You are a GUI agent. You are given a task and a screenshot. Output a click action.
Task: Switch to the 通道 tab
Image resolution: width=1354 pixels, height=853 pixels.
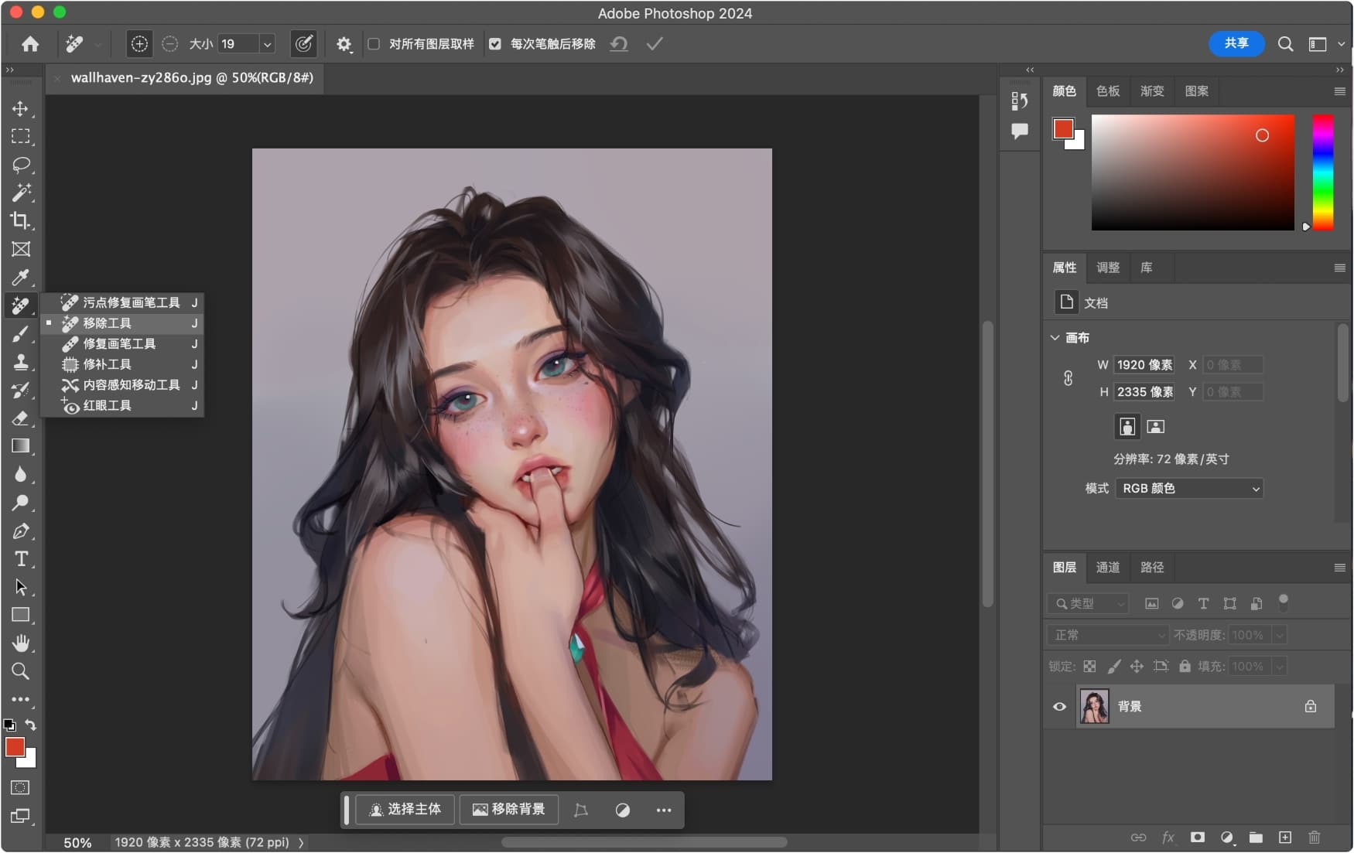click(1107, 568)
